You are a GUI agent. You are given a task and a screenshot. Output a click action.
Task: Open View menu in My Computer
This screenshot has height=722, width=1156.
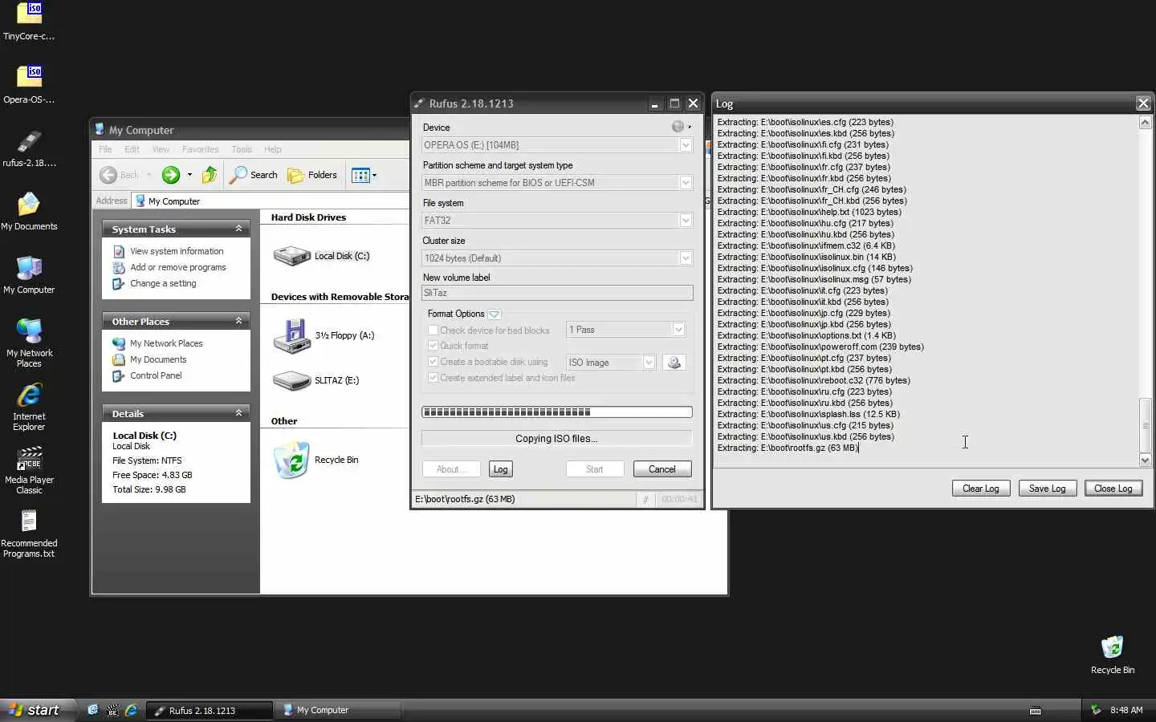coord(161,149)
